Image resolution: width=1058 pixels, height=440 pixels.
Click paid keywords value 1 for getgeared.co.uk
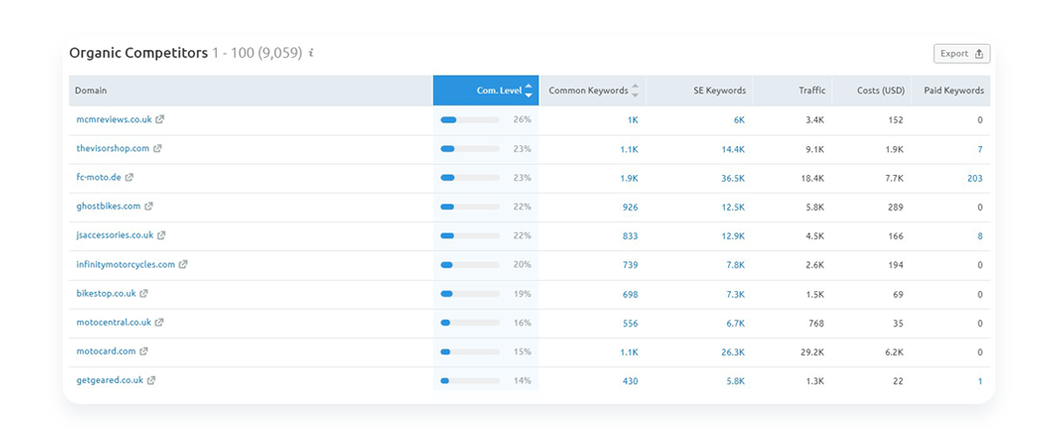pos(980,380)
